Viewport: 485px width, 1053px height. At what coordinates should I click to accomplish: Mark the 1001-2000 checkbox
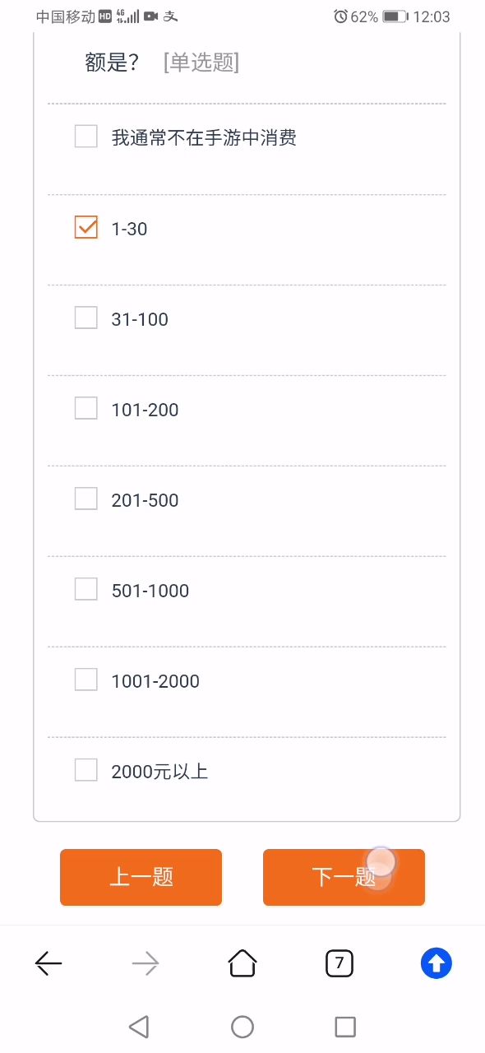(x=86, y=680)
